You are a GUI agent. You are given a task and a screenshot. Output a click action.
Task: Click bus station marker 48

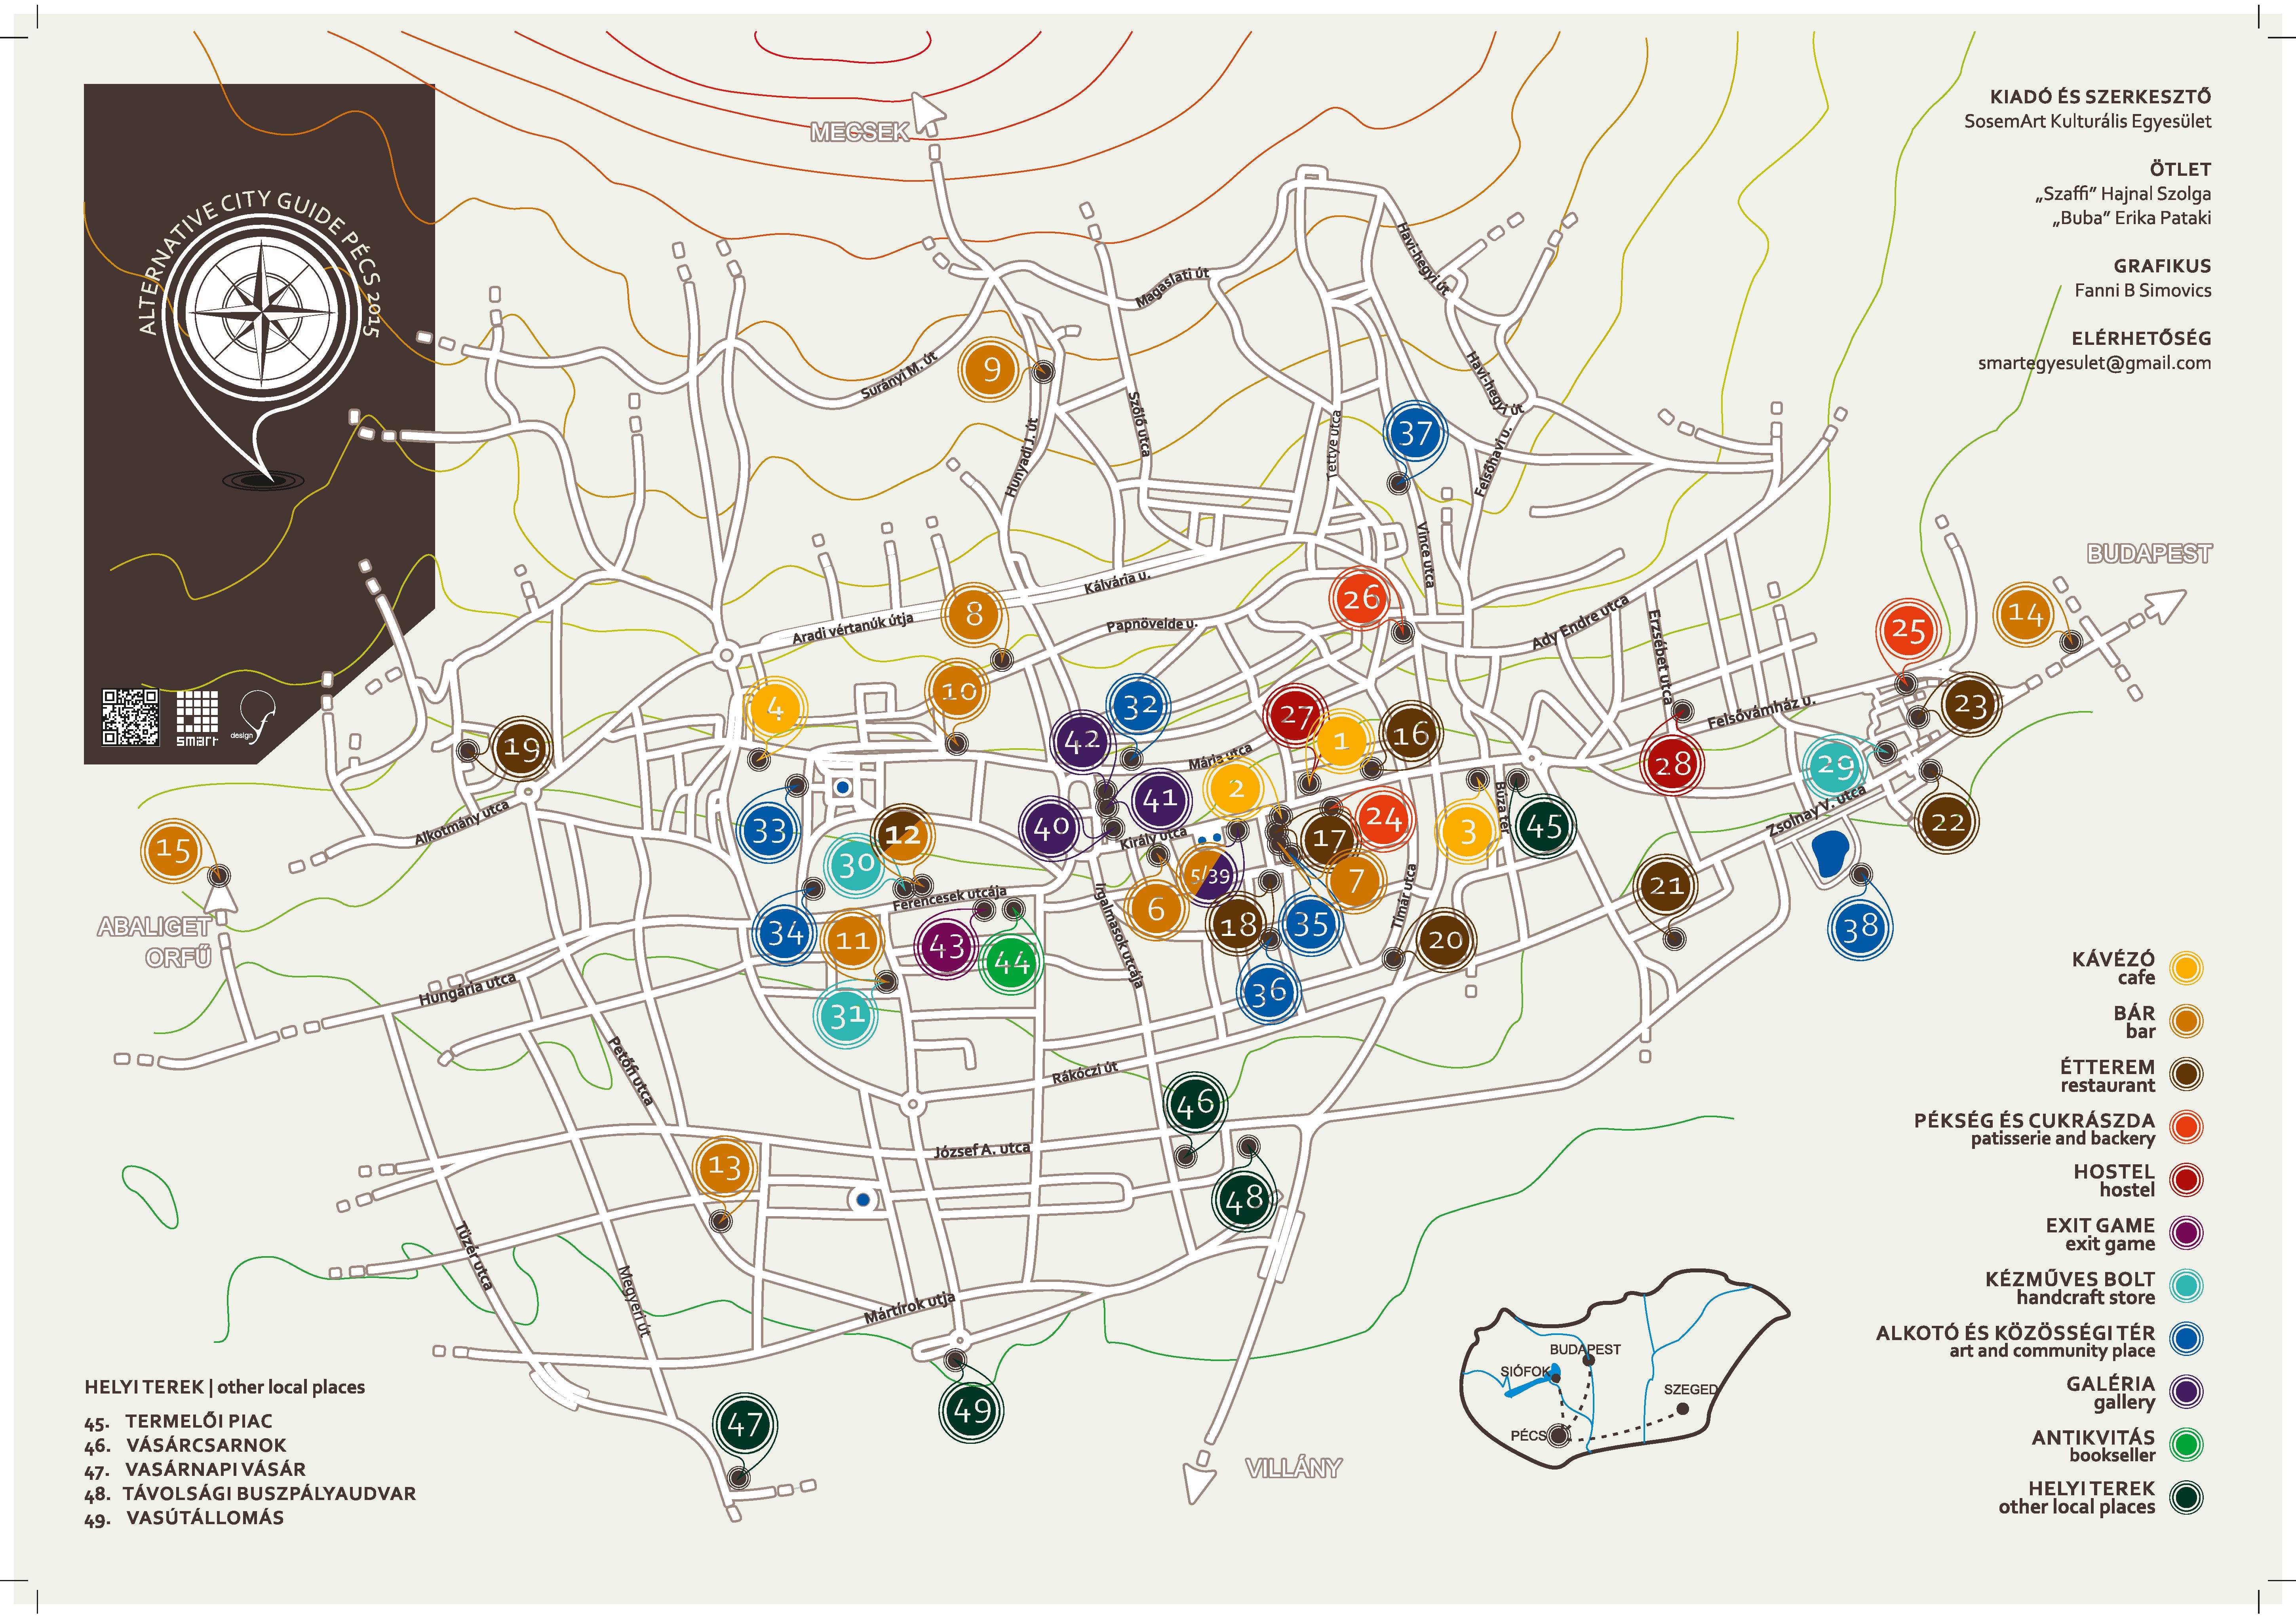pos(1244,1199)
